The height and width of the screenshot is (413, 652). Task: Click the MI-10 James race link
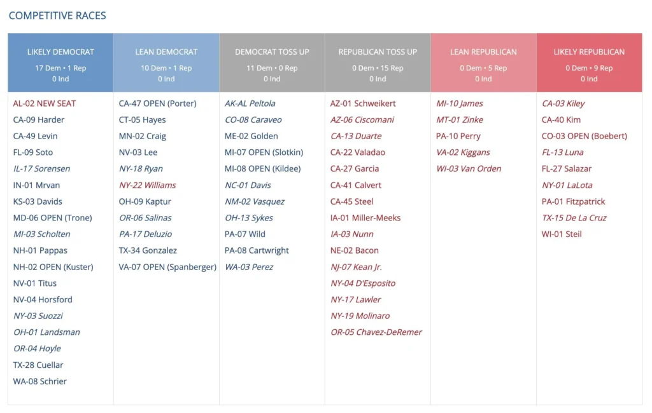pos(459,104)
